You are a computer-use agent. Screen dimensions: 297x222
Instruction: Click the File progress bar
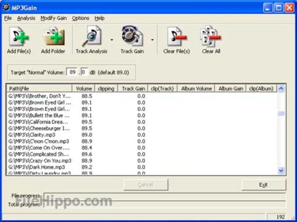[165, 196]
